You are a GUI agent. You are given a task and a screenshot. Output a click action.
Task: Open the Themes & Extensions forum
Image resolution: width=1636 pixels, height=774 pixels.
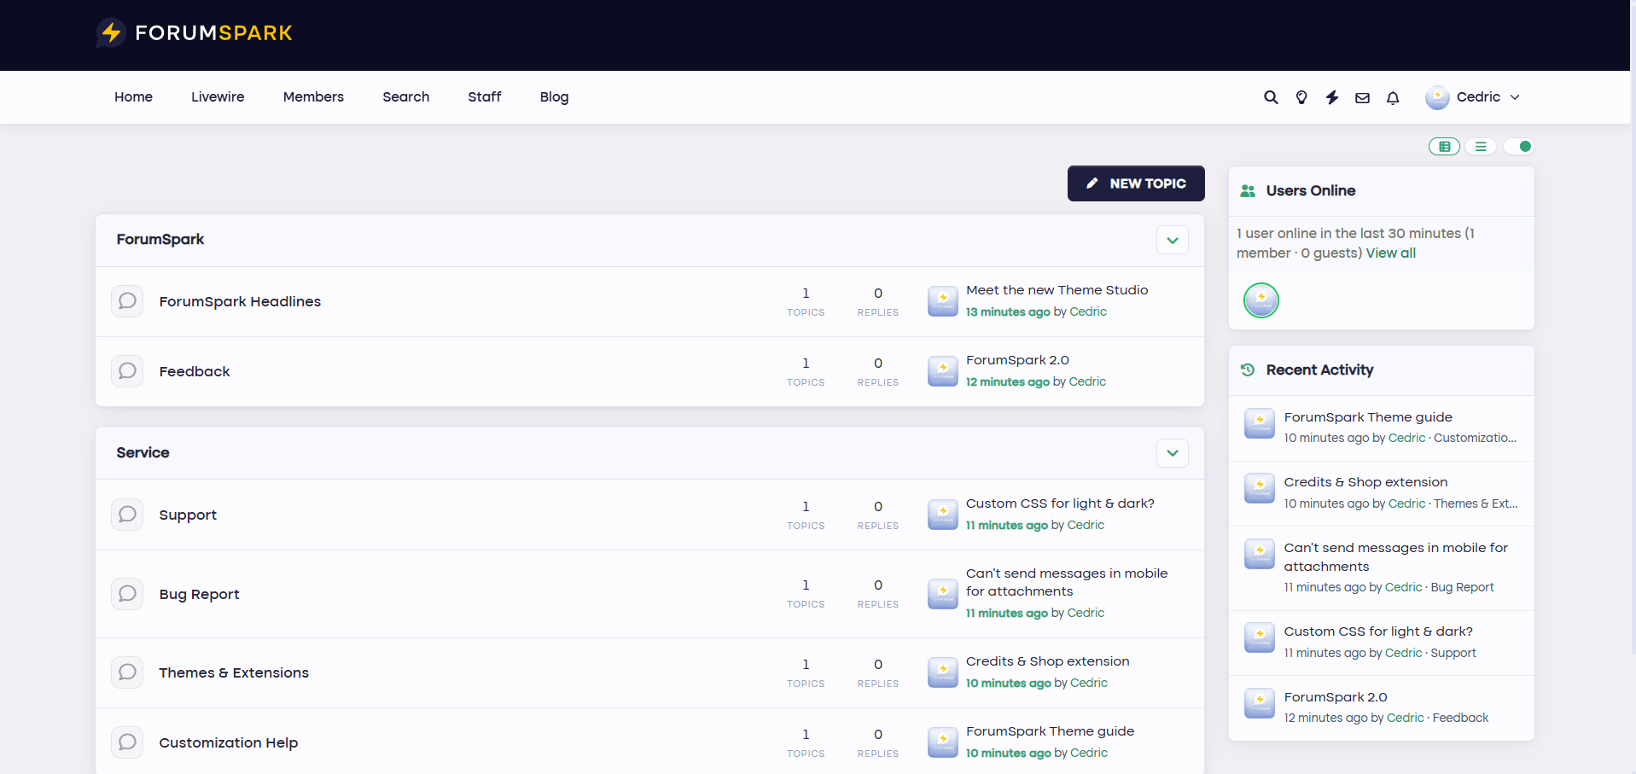point(234,672)
